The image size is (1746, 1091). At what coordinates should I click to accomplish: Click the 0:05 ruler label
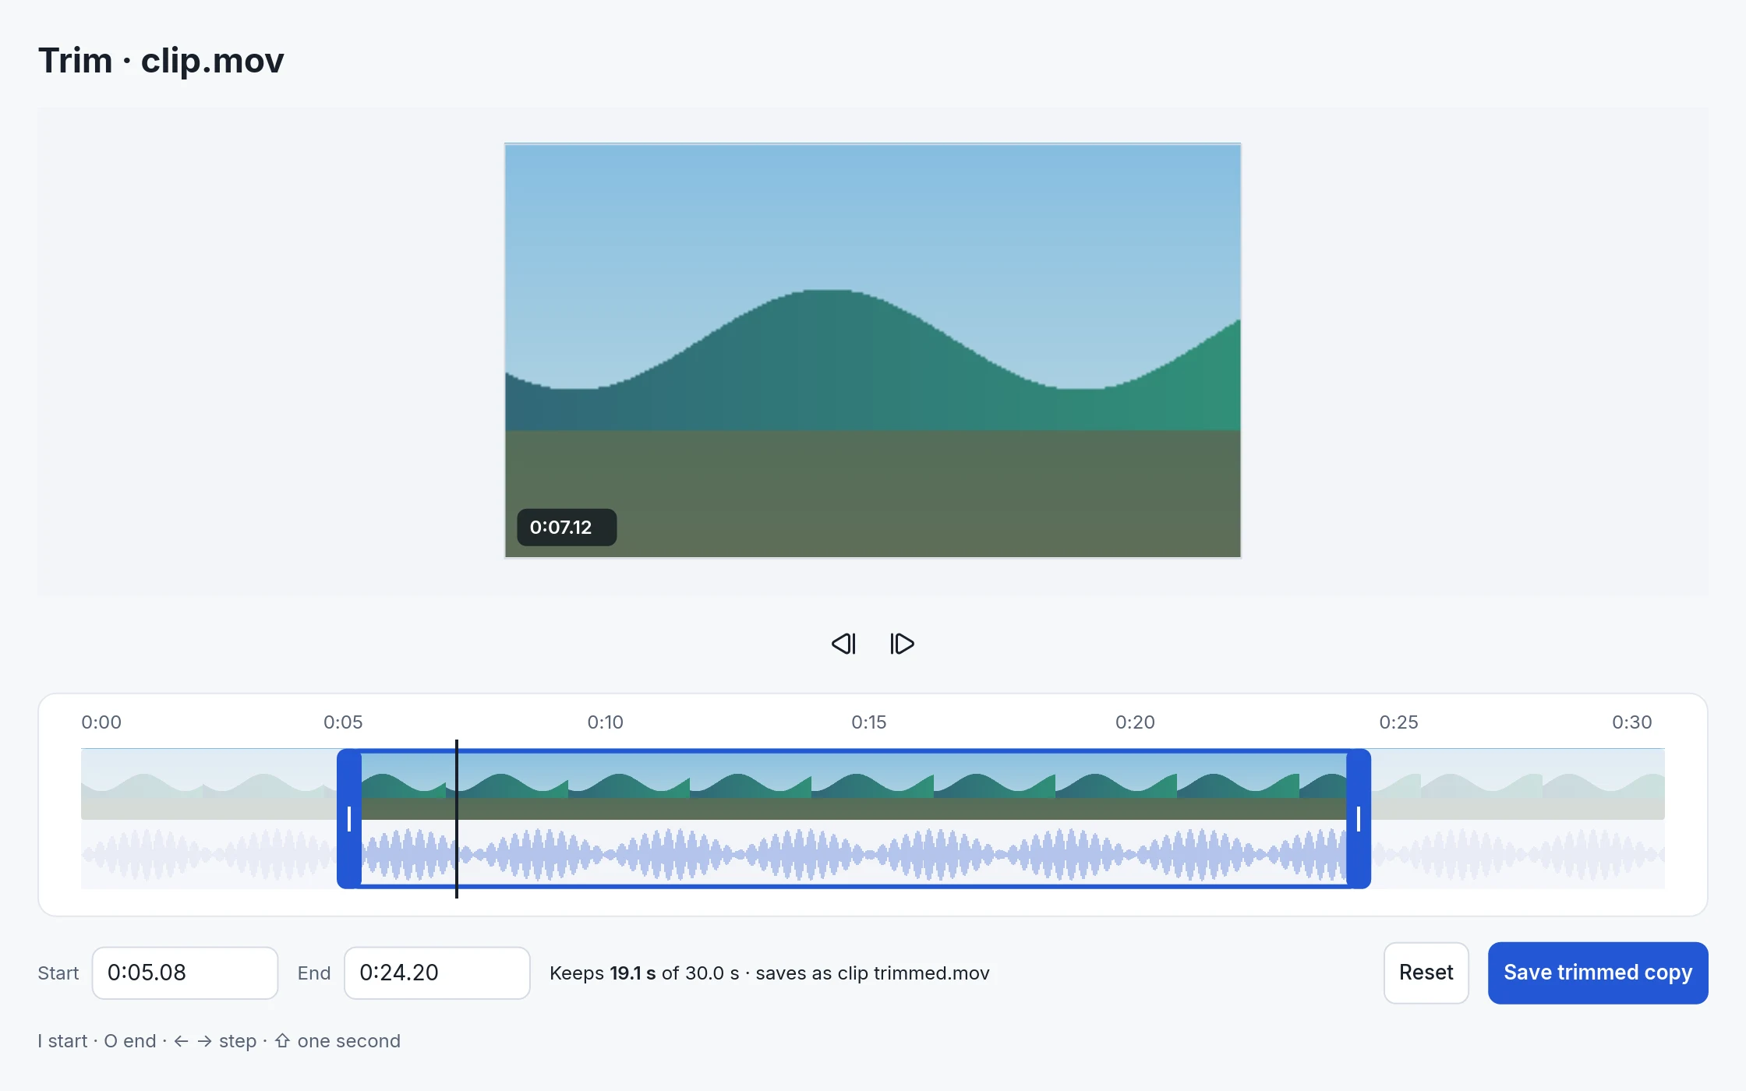343,722
